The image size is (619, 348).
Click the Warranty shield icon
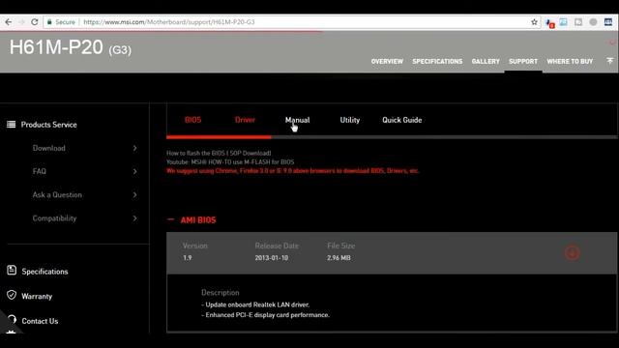click(12, 295)
